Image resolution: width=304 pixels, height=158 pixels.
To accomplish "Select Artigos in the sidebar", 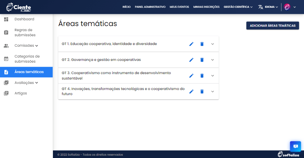I will (x=26, y=93).
